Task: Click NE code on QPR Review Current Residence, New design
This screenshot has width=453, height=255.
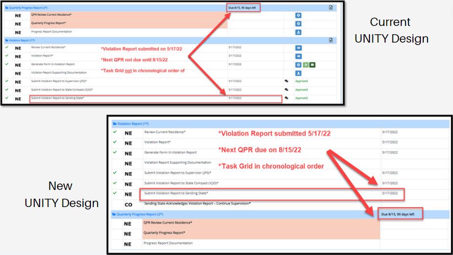Action: pos(128,224)
